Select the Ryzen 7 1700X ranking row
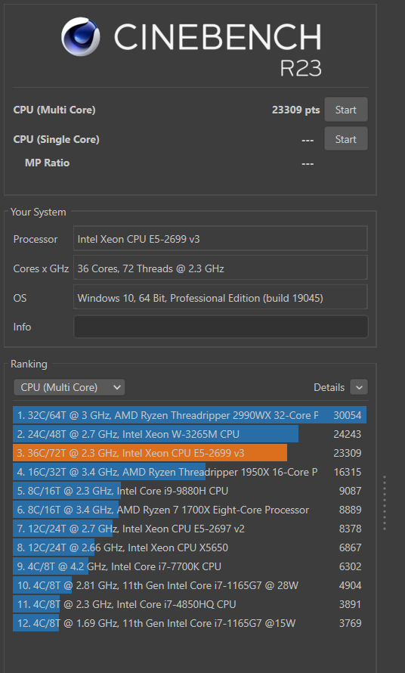Screen dimensions: 405x673 pos(190,510)
